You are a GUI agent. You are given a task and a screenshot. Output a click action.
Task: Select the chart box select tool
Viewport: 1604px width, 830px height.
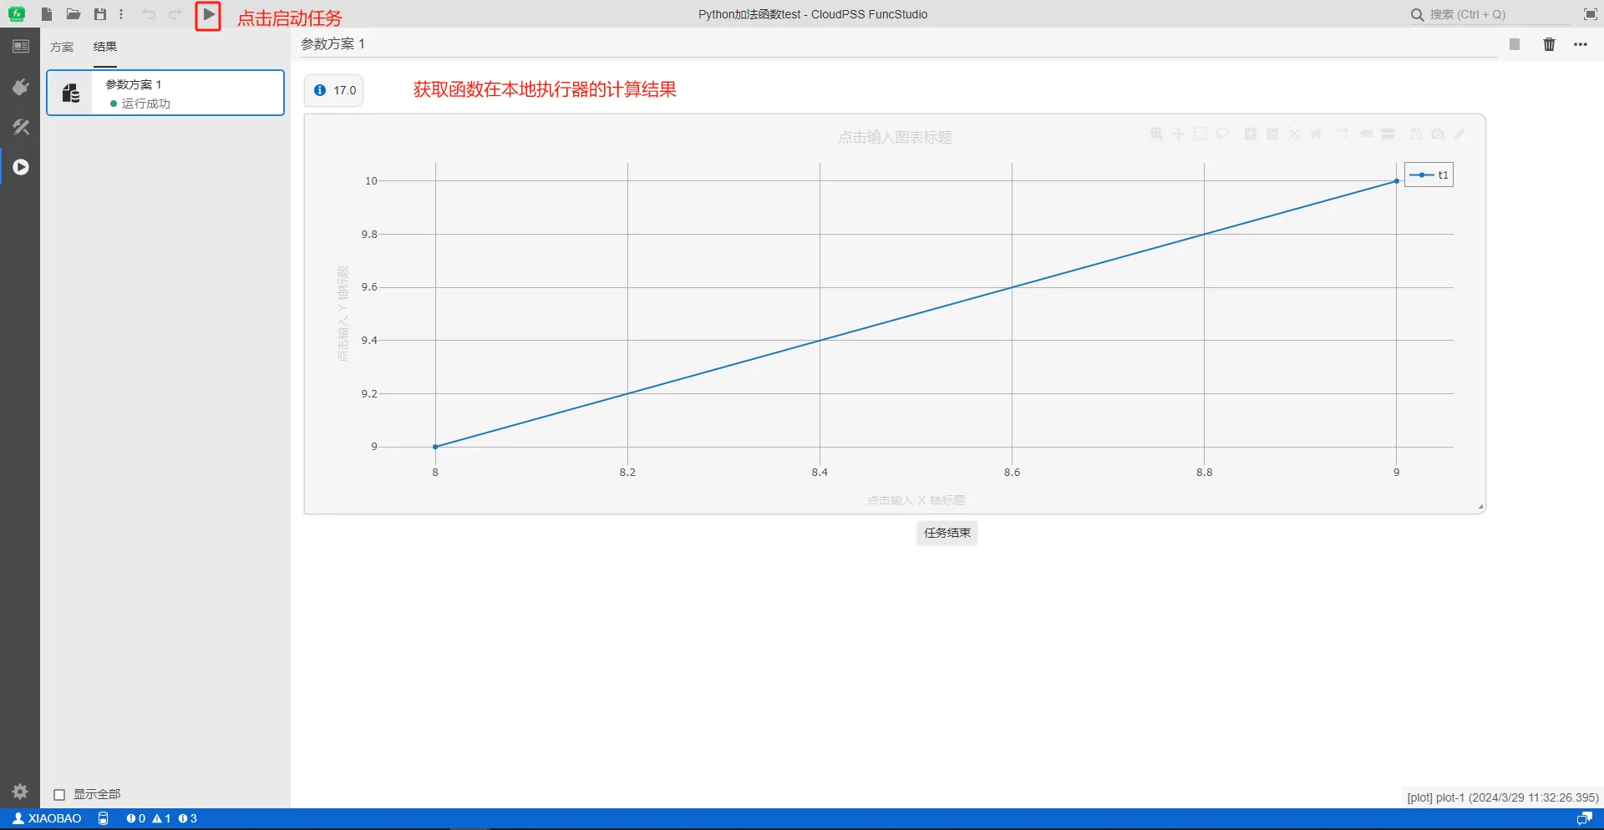tap(1200, 134)
